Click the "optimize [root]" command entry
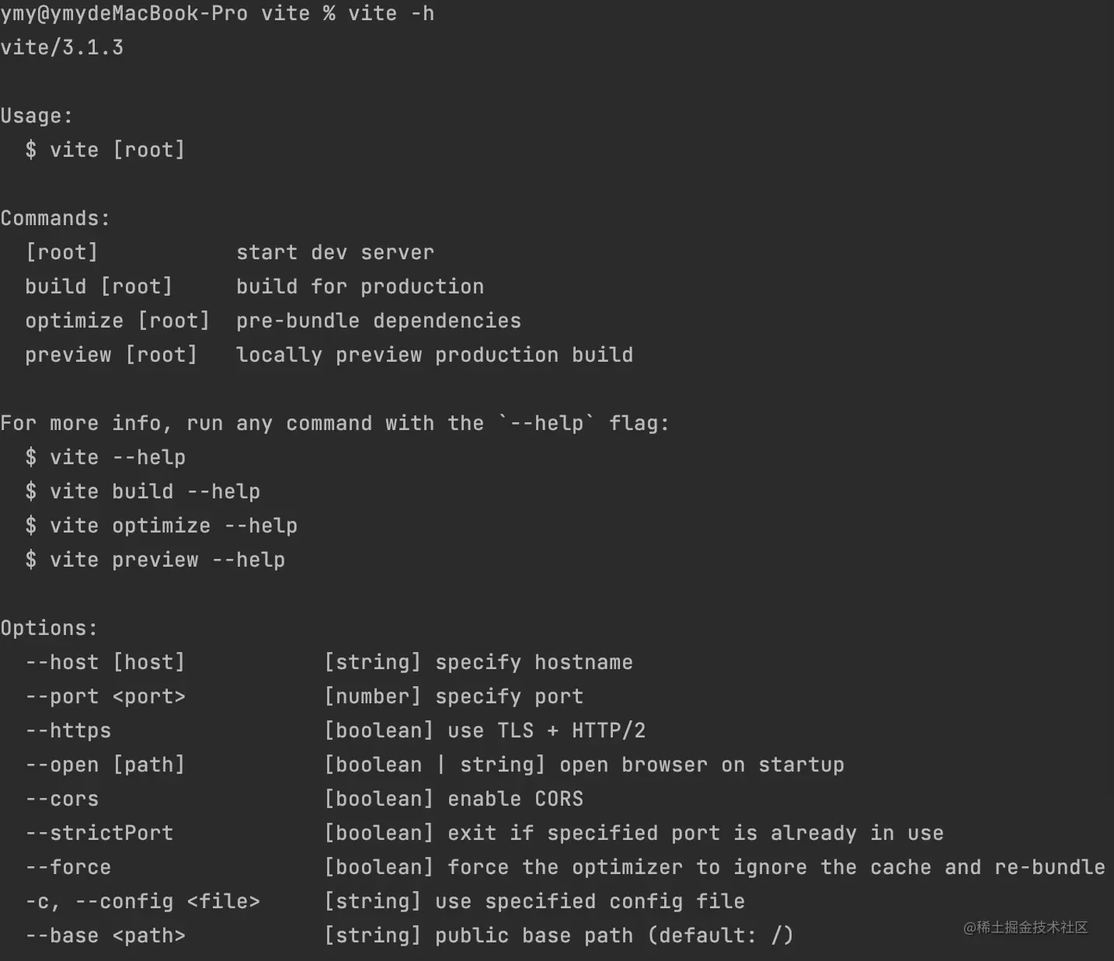The height and width of the screenshot is (961, 1114). (117, 321)
